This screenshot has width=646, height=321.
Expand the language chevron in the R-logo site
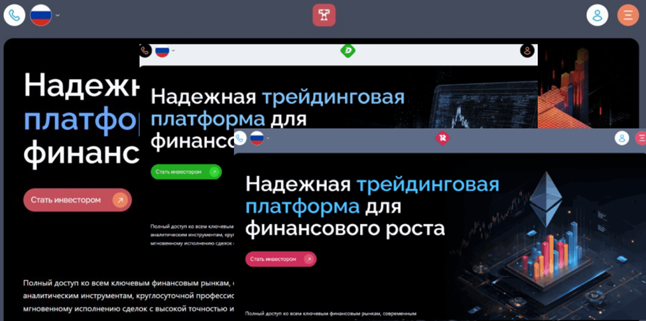[x=268, y=138]
